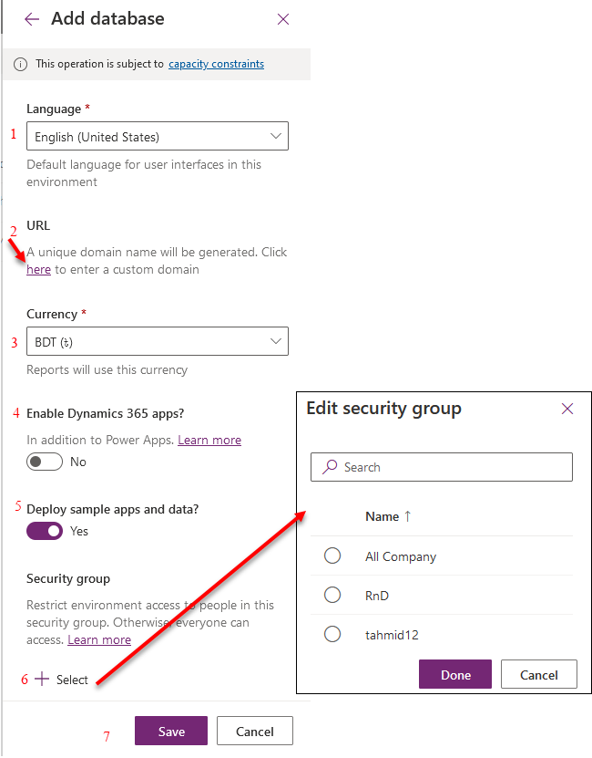
Task: Click here to enter custom domain
Action: coord(38,270)
